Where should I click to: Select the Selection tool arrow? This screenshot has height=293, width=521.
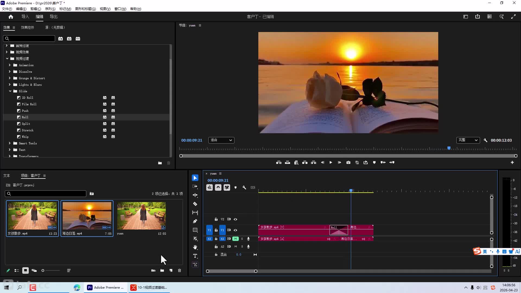(195, 178)
